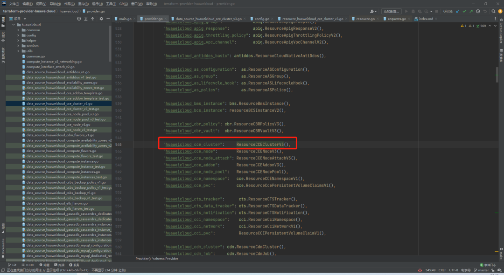
Task: Collapse the huaweicloud folder
Action: pyautogui.click(x=14, y=25)
